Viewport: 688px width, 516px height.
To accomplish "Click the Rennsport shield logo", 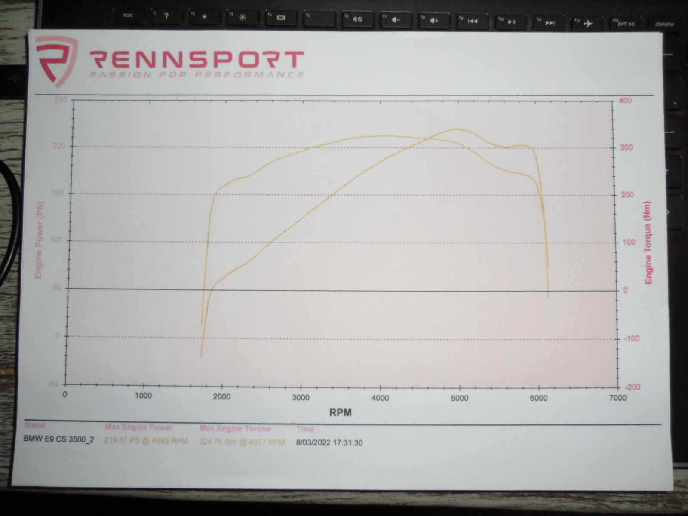I will pos(56,61).
